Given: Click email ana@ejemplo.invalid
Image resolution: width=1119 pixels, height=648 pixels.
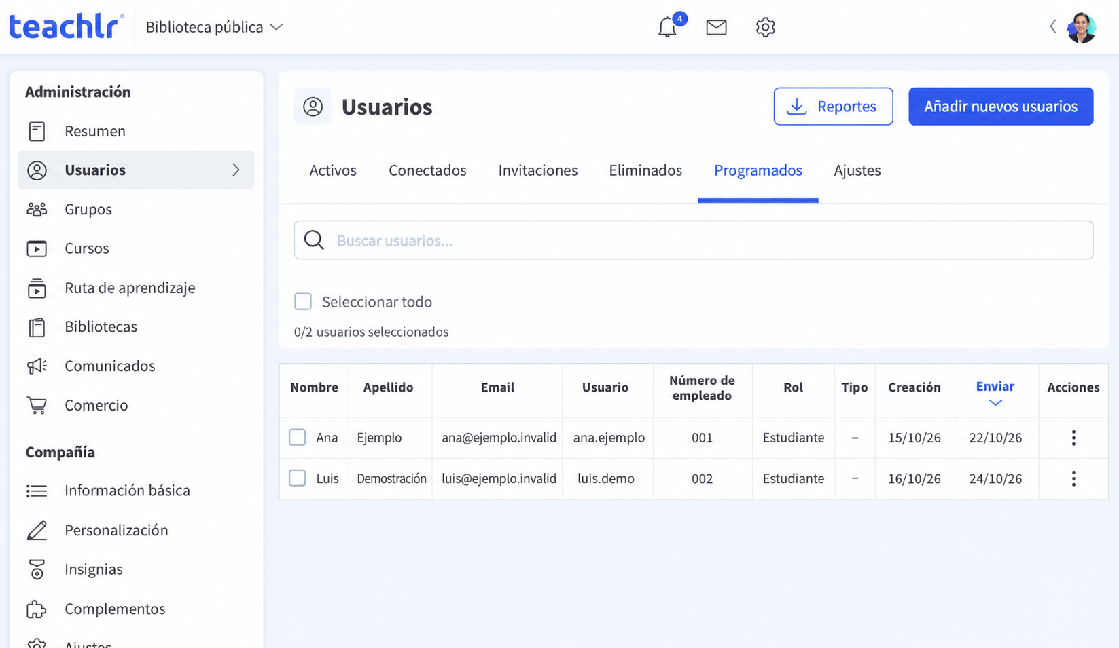Looking at the screenshot, I should click(499, 438).
